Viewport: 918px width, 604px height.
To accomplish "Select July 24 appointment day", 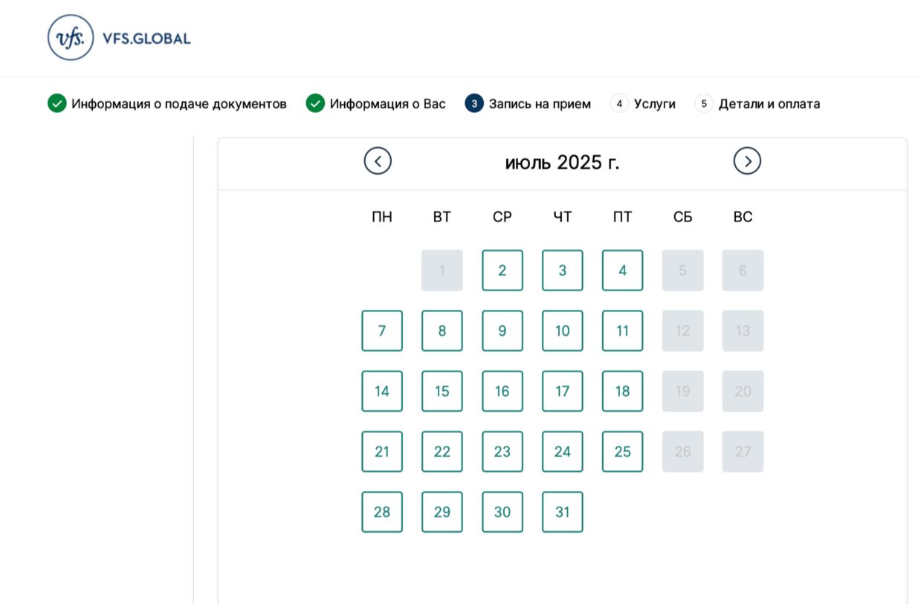I will tap(563, 451).
